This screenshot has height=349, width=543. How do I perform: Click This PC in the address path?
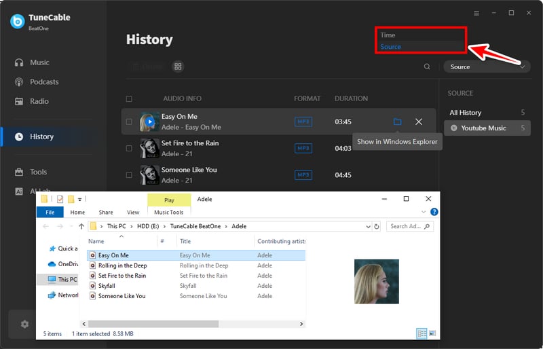116,226
